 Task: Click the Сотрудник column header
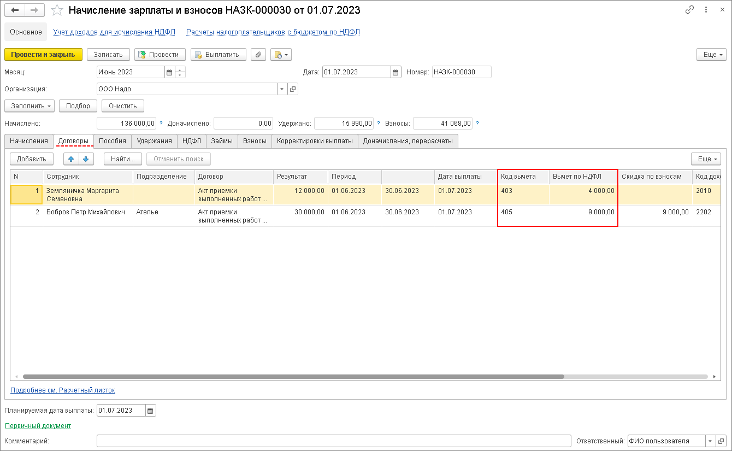88,177
